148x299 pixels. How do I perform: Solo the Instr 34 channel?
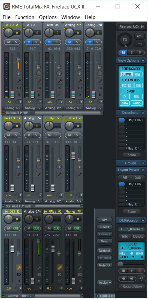[56, 42]
